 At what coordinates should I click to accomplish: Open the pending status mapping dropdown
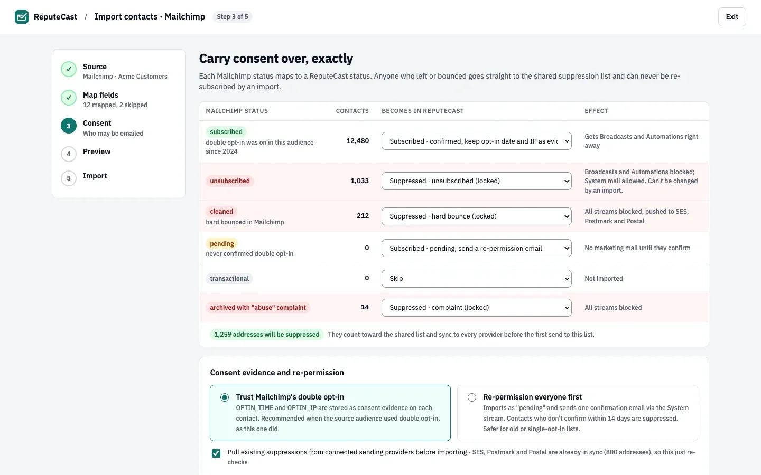tap(477, 248)
